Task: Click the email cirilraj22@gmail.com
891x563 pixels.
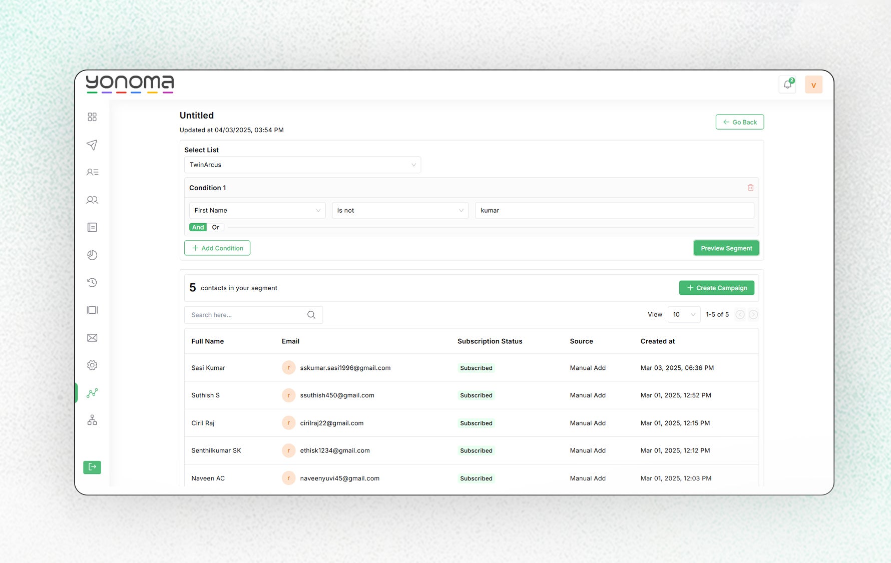Action: [x=332, y=423]
